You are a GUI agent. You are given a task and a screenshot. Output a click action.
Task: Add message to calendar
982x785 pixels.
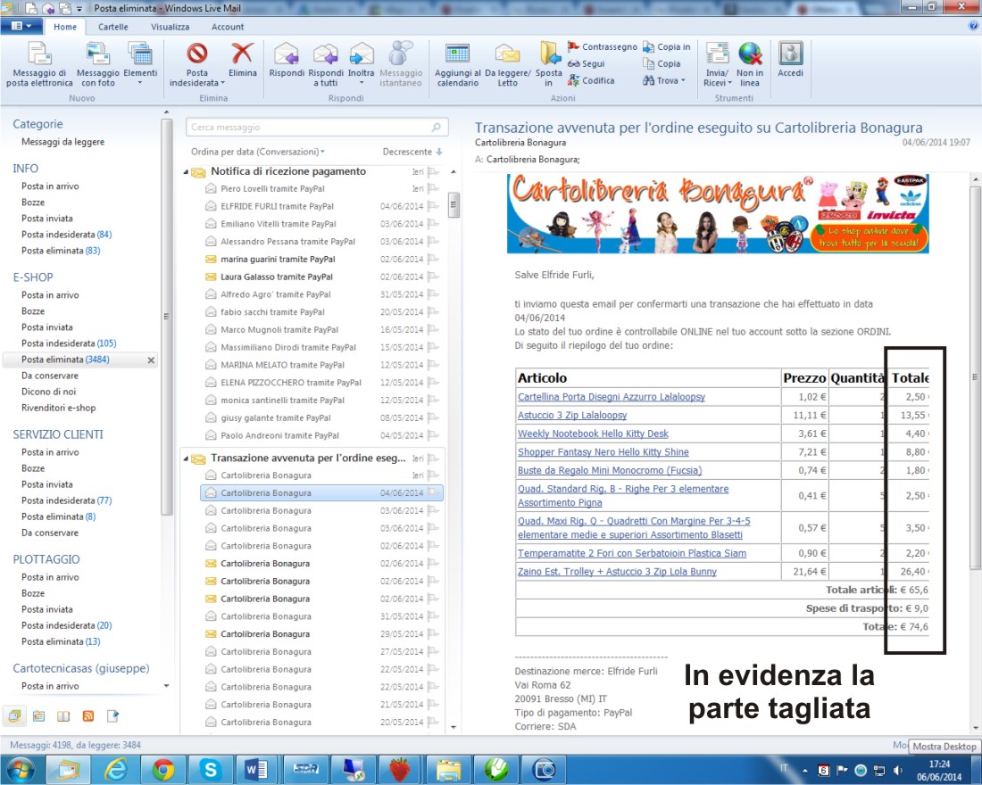point(458,64)
